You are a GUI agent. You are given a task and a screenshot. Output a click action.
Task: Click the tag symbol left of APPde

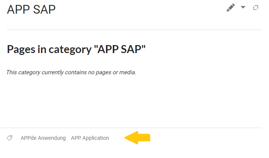pyautogui.click(x=9, y=138)
